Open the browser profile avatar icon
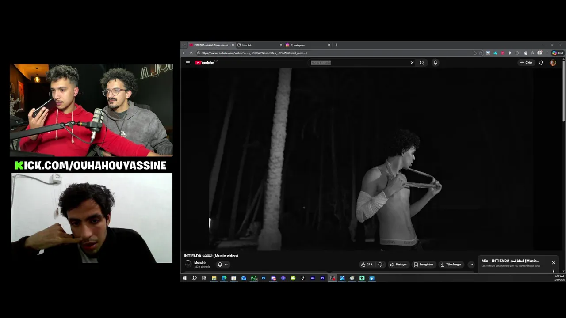This screenshot has height=318, width=566. click(x=540, y=53)
